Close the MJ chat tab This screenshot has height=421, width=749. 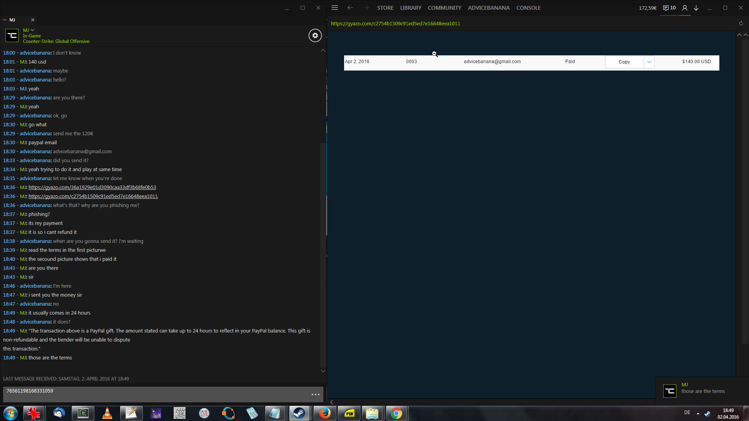(x=33, y=20)
